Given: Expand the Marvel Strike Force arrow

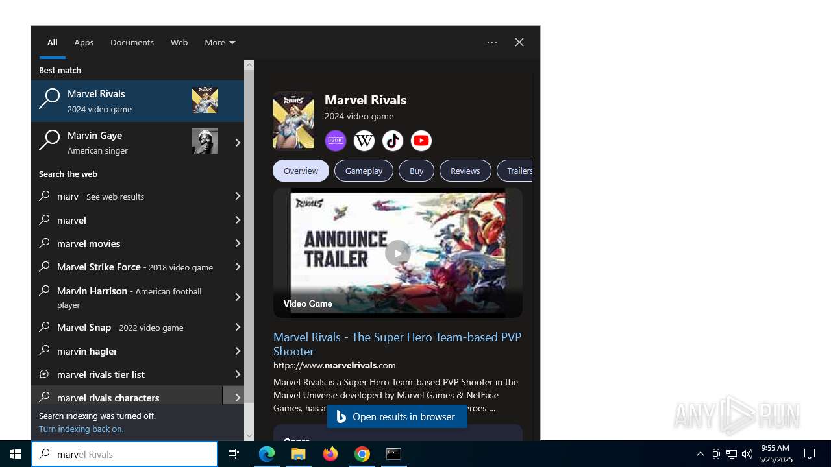Looking at the screenshot, I should click(x=237, y=267).
